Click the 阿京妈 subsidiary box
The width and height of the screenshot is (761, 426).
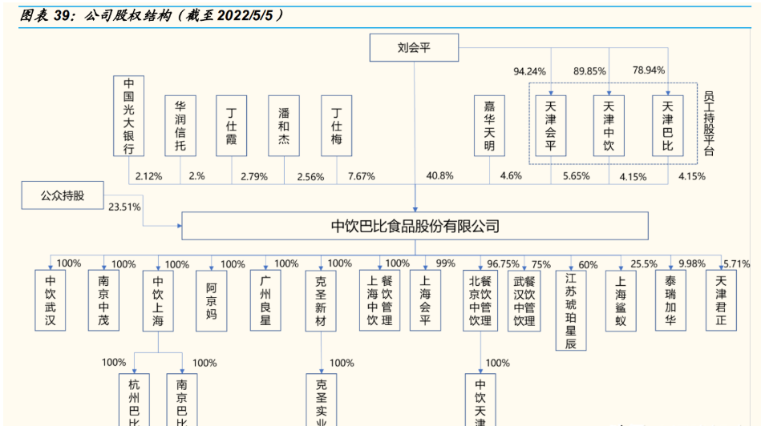point(212,301)
